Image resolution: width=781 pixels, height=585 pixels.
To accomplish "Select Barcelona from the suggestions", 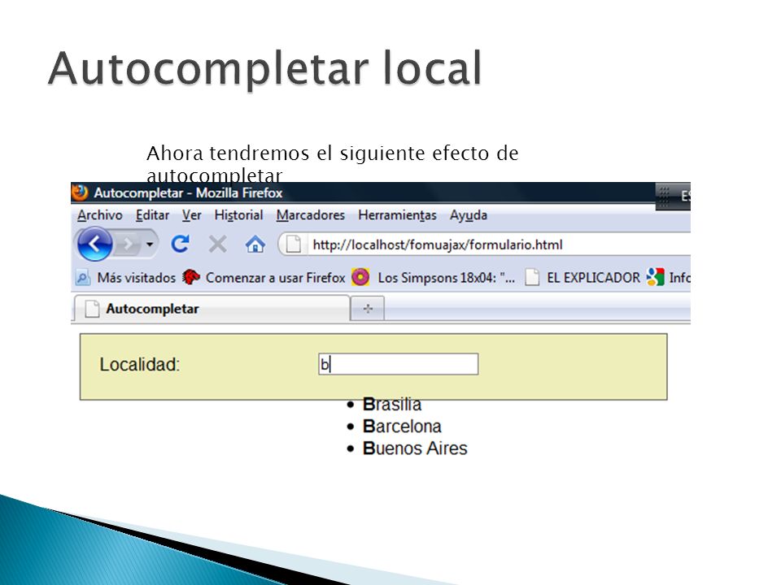I will pos(402,427).
